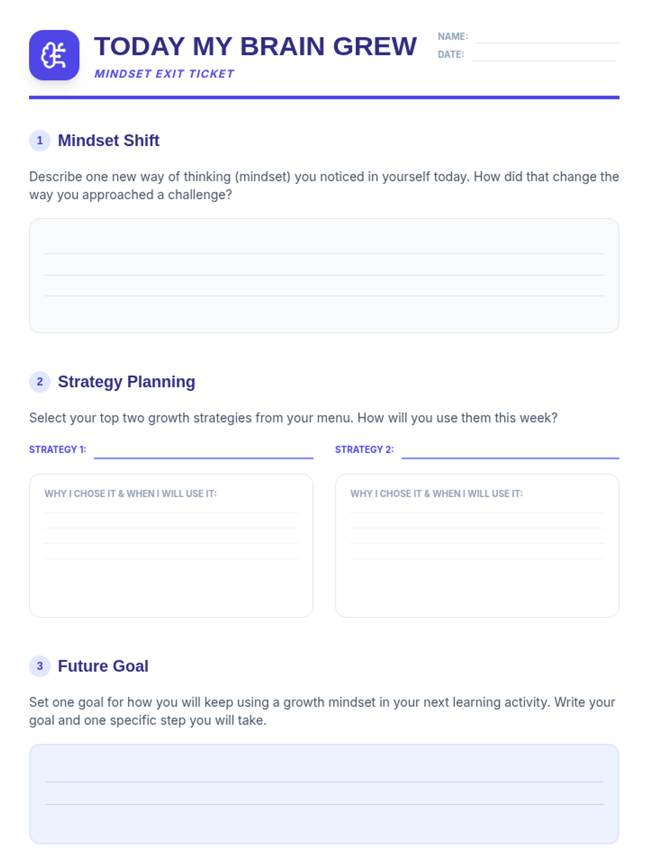Click the purple header divider line

[x=324, y=98]
